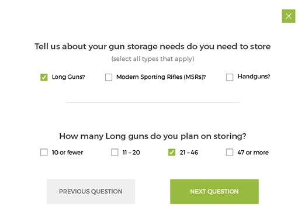
Task: Untick the 21 – 46 checkbox
Action: point(172,153)
